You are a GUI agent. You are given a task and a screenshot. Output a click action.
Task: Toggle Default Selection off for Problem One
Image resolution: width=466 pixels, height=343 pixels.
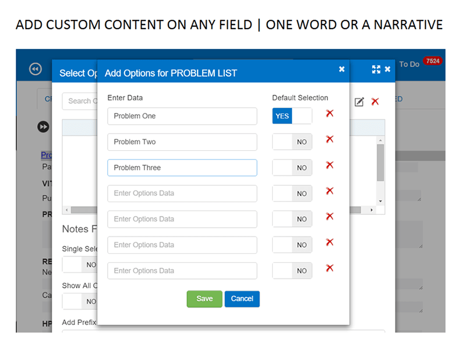pos(292,116)
